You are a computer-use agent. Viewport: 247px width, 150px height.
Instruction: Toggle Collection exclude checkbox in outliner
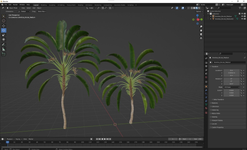click(x=240, y=14)
